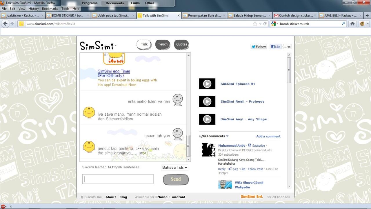Click the chat window scrollbar thumb
Image resolution: width=371 pixels, height=209 pixels.
[189, 146]
